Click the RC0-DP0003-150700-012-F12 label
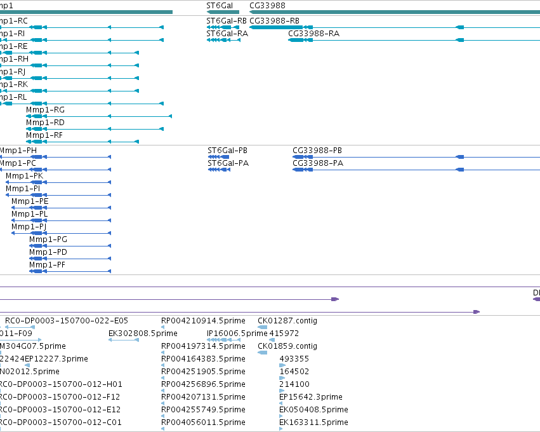Viewport: 540px width, 432px height. pos(60,397)
